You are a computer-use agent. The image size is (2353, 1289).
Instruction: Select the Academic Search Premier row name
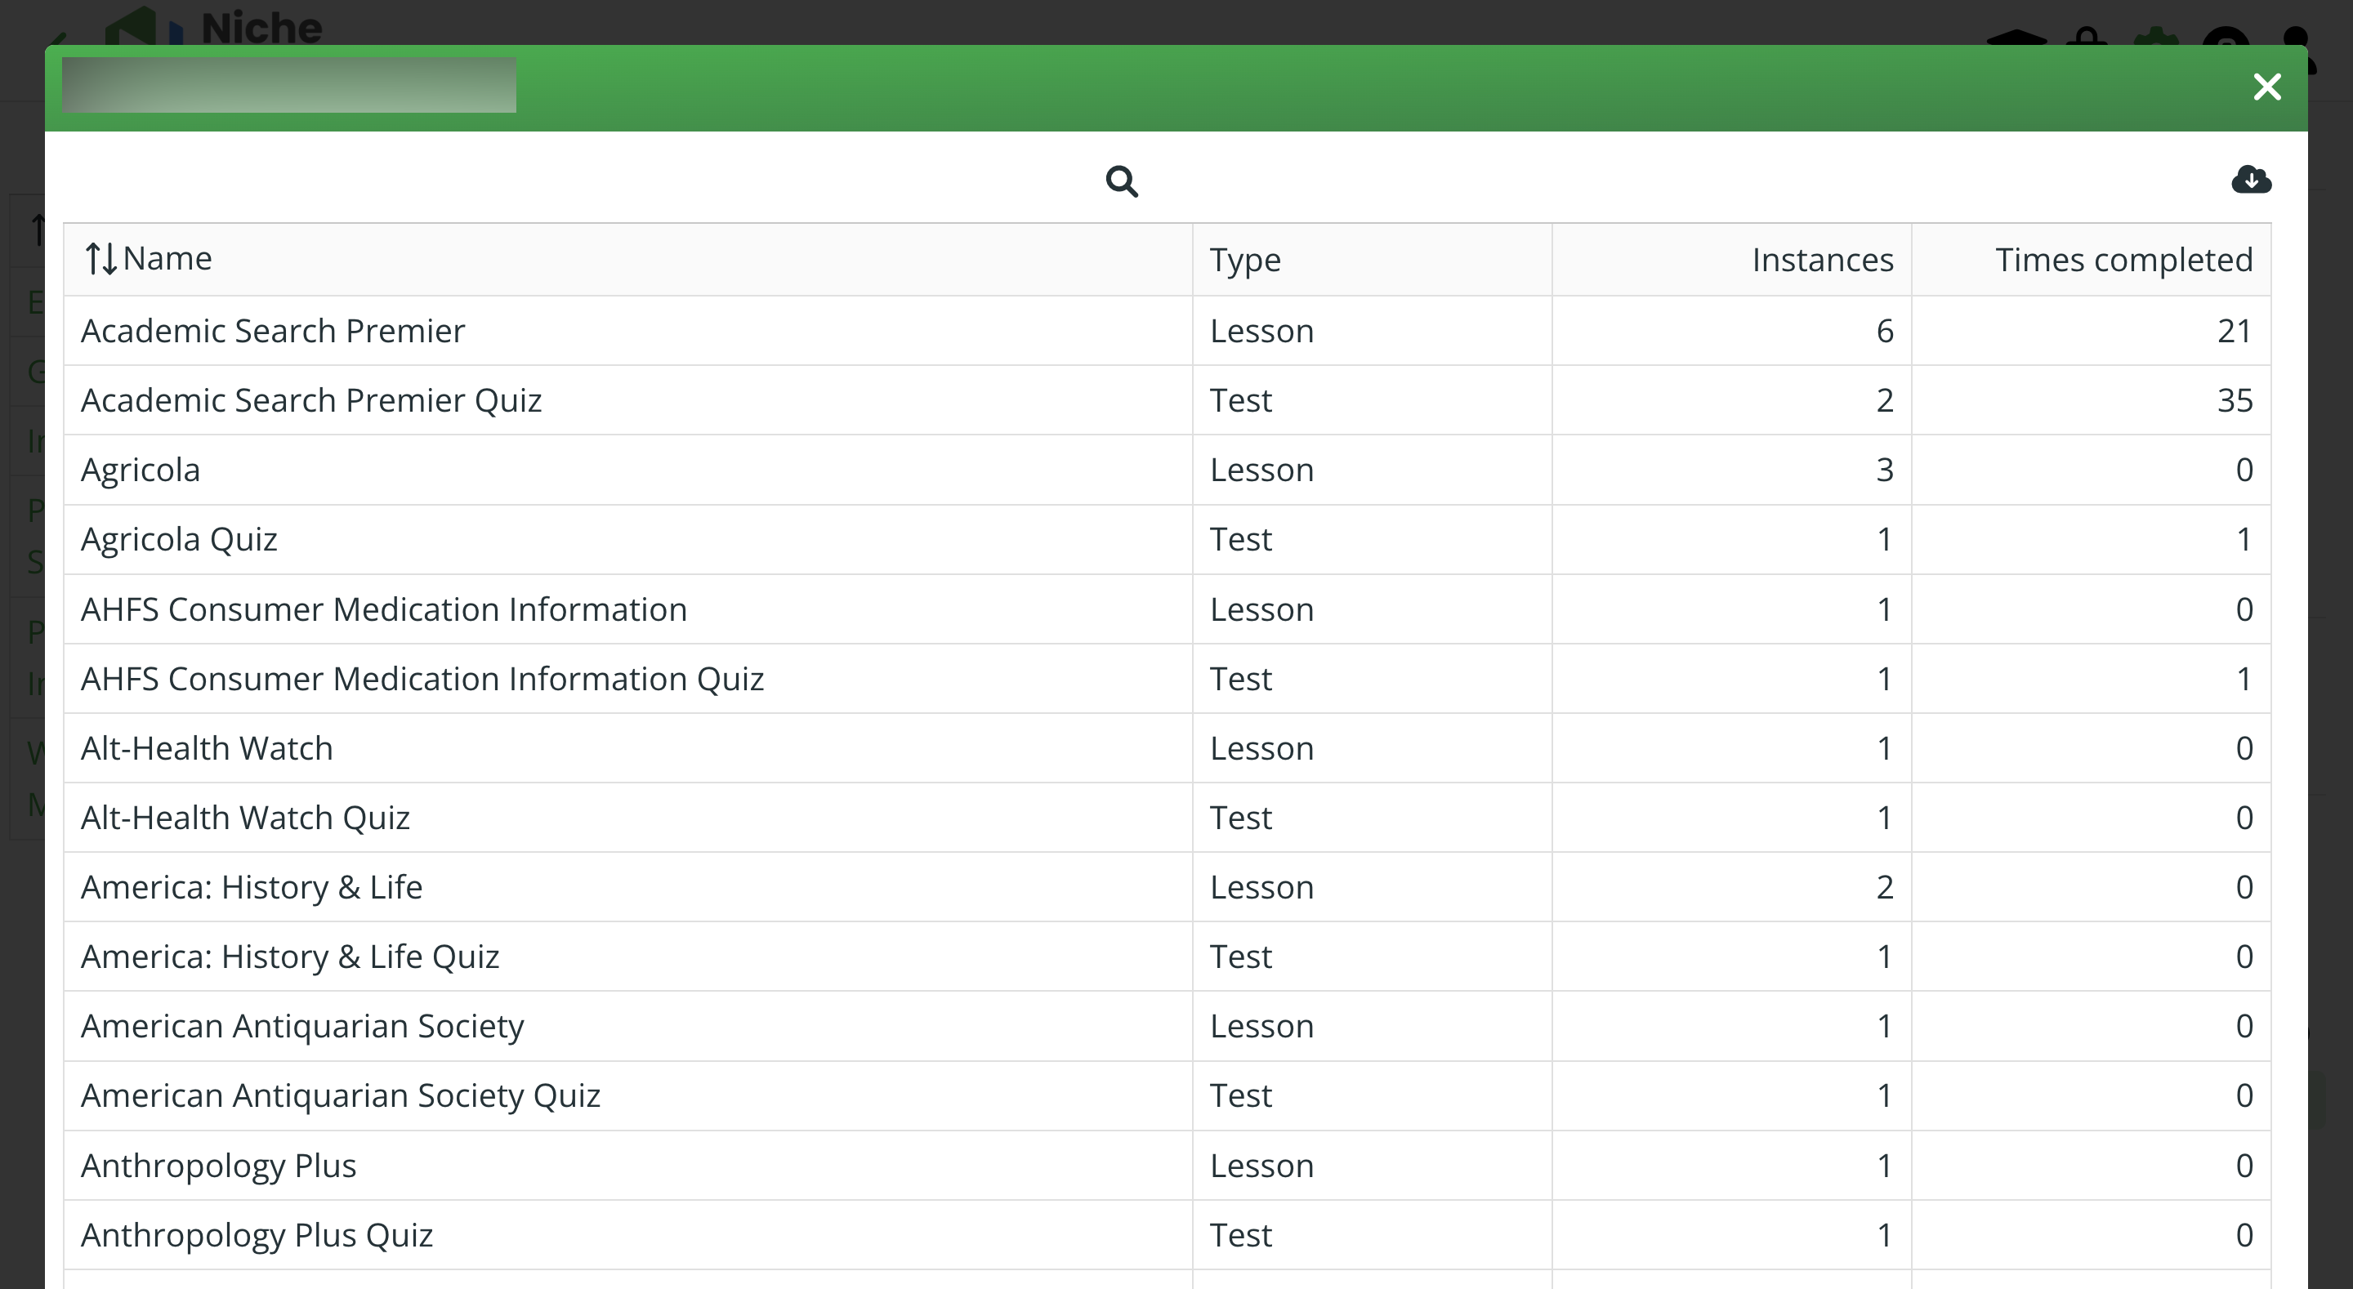point(273,331)
